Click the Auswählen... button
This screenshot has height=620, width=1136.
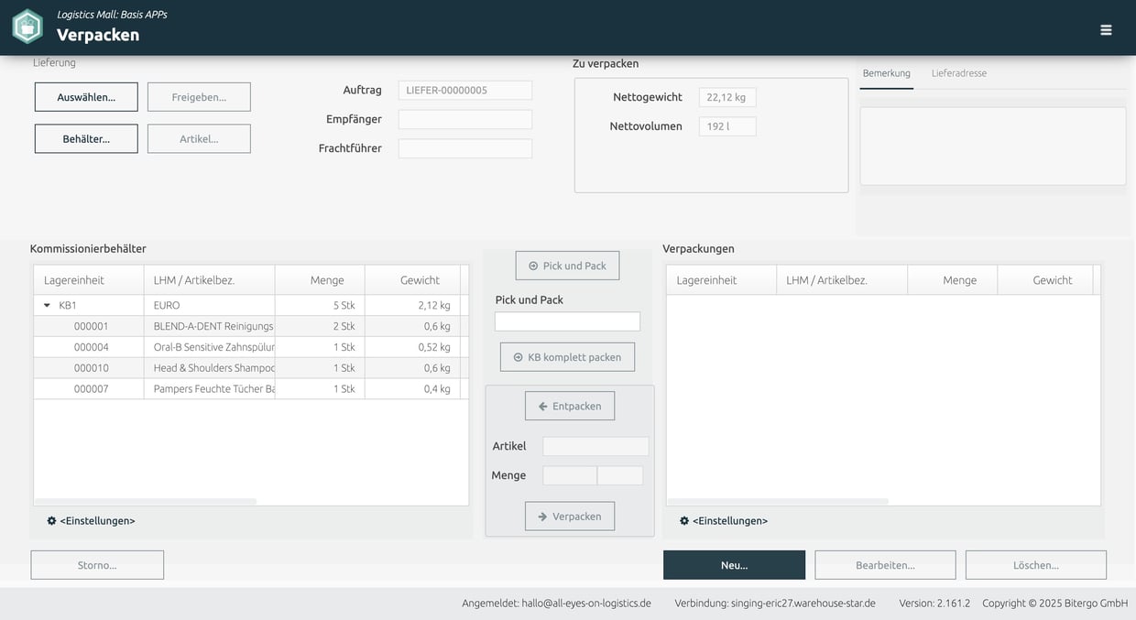click(x=86, y=97)
